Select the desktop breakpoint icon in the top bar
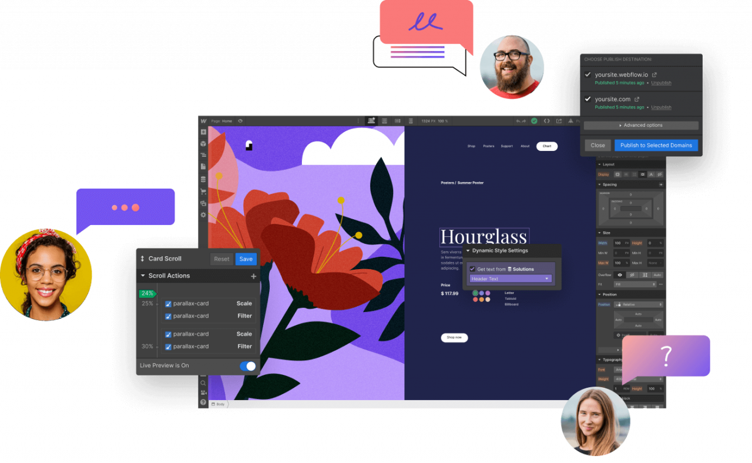Image resolution: width=752 pixels, height=463 pixels. click(x=371, y=120)
